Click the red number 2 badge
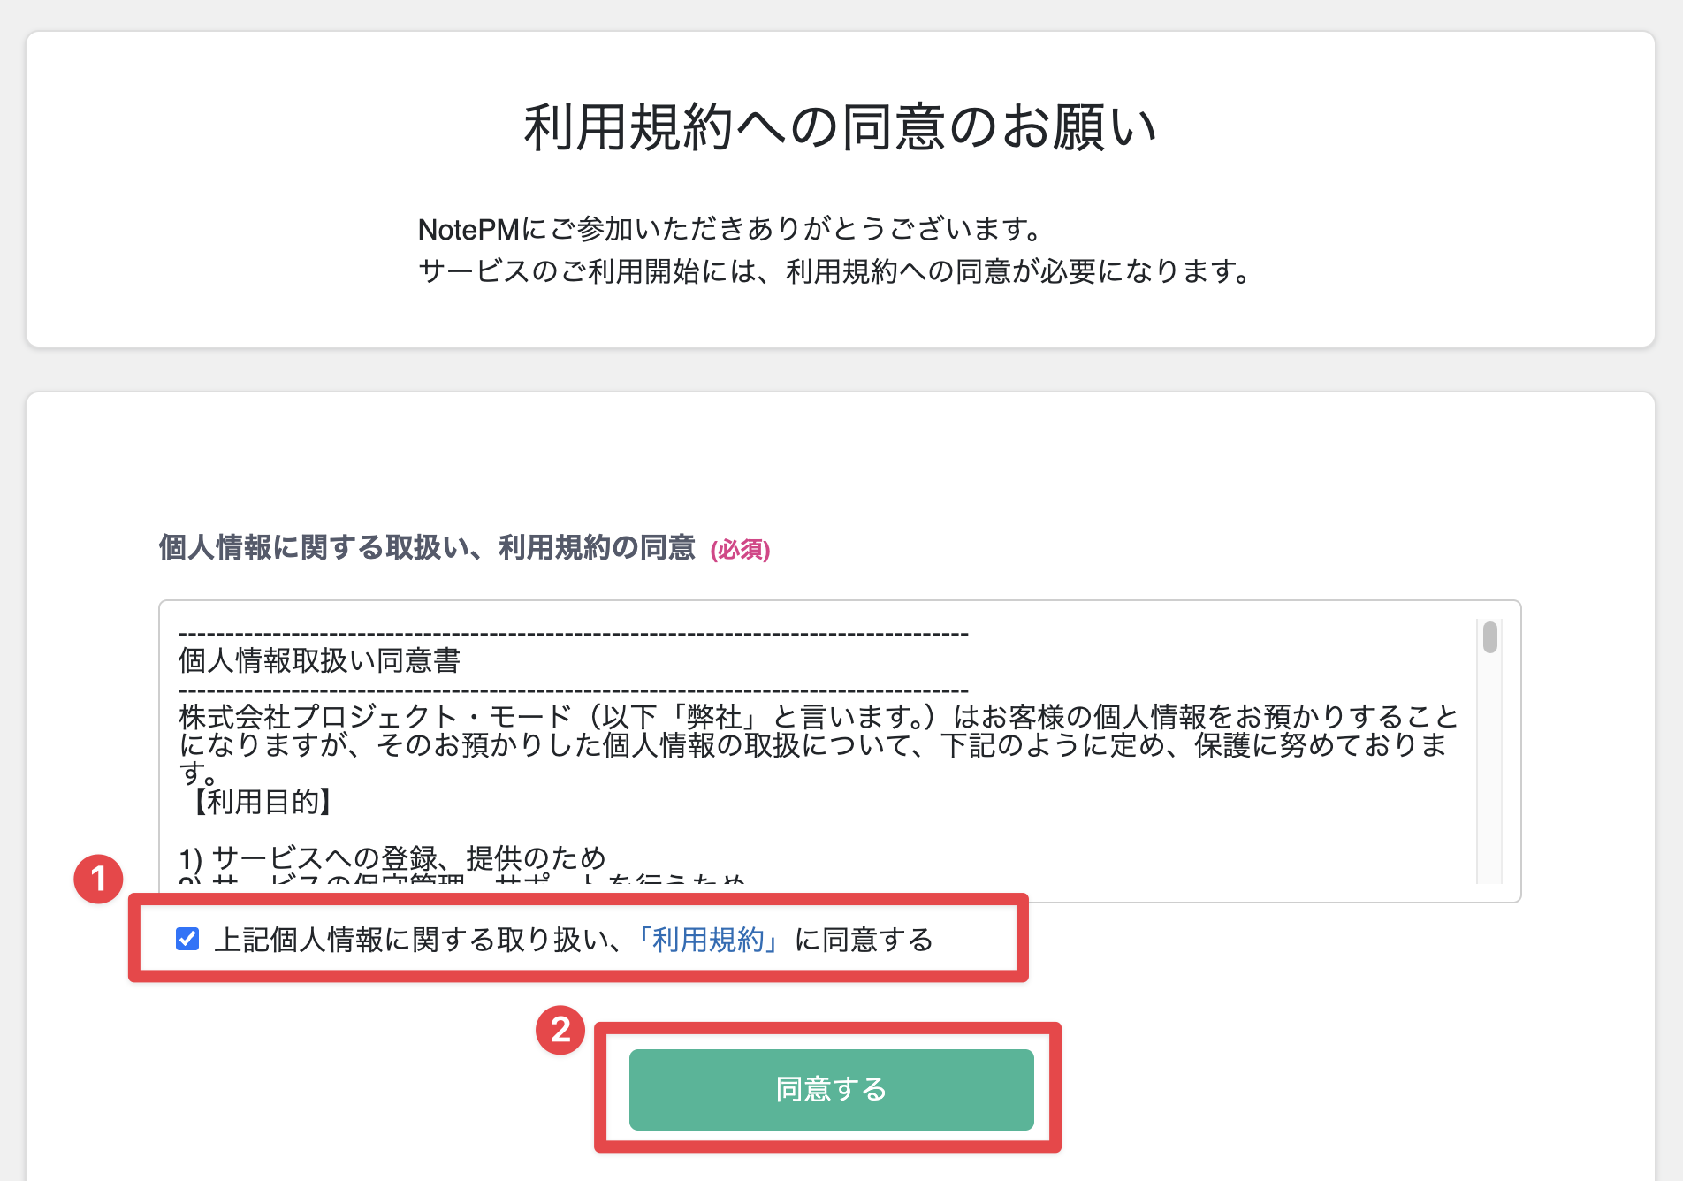 (560, 1030)
